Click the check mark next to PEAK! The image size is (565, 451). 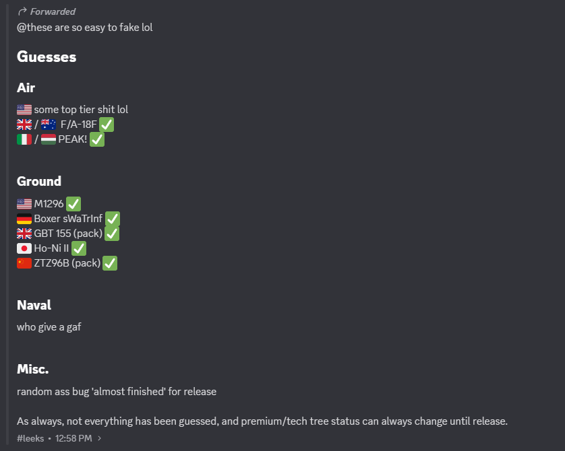[x=97, y=139]
